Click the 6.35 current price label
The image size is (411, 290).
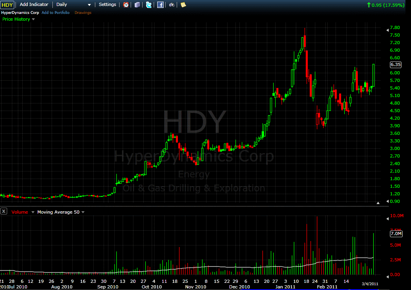click(x=396, y=64)
